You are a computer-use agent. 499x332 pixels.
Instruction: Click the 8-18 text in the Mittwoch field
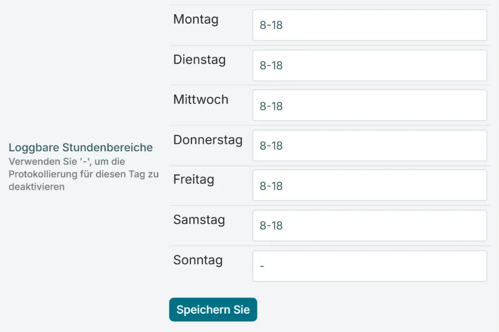pos(271,106)
